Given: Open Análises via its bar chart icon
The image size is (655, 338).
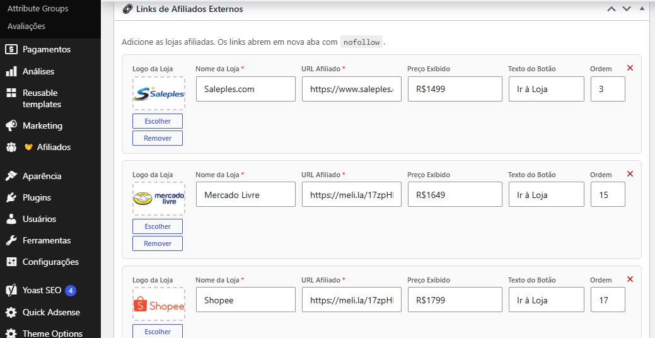Looking at the screenshot, I should pyautogui.click(x=11, y=71).
